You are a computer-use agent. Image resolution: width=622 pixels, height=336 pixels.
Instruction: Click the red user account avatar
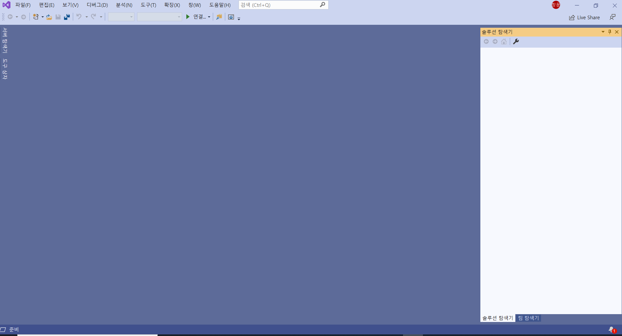pos(556,5)
